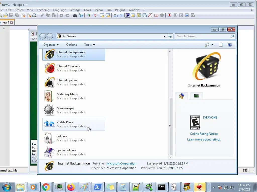Image resolution: width=257 pixels, height=192 pixels.
Task: Toggle Show All Characters pilcrow icon
Action: click(121, 15)
